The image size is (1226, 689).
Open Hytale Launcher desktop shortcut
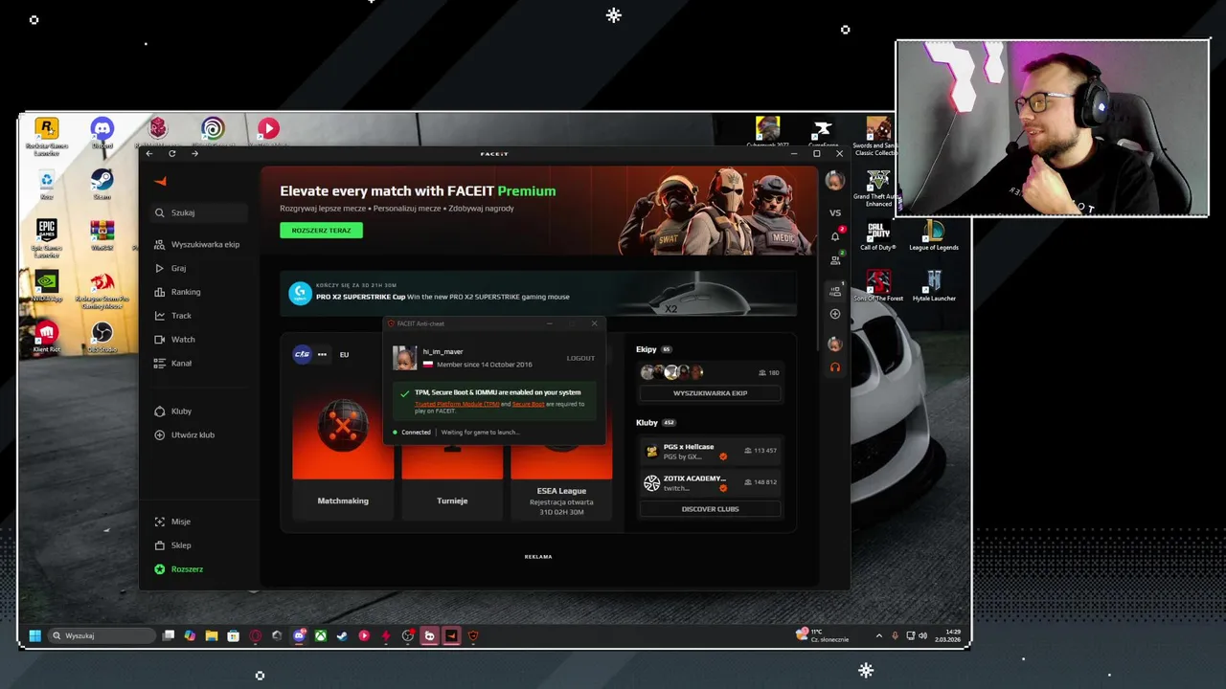click(x=934, y=286)
